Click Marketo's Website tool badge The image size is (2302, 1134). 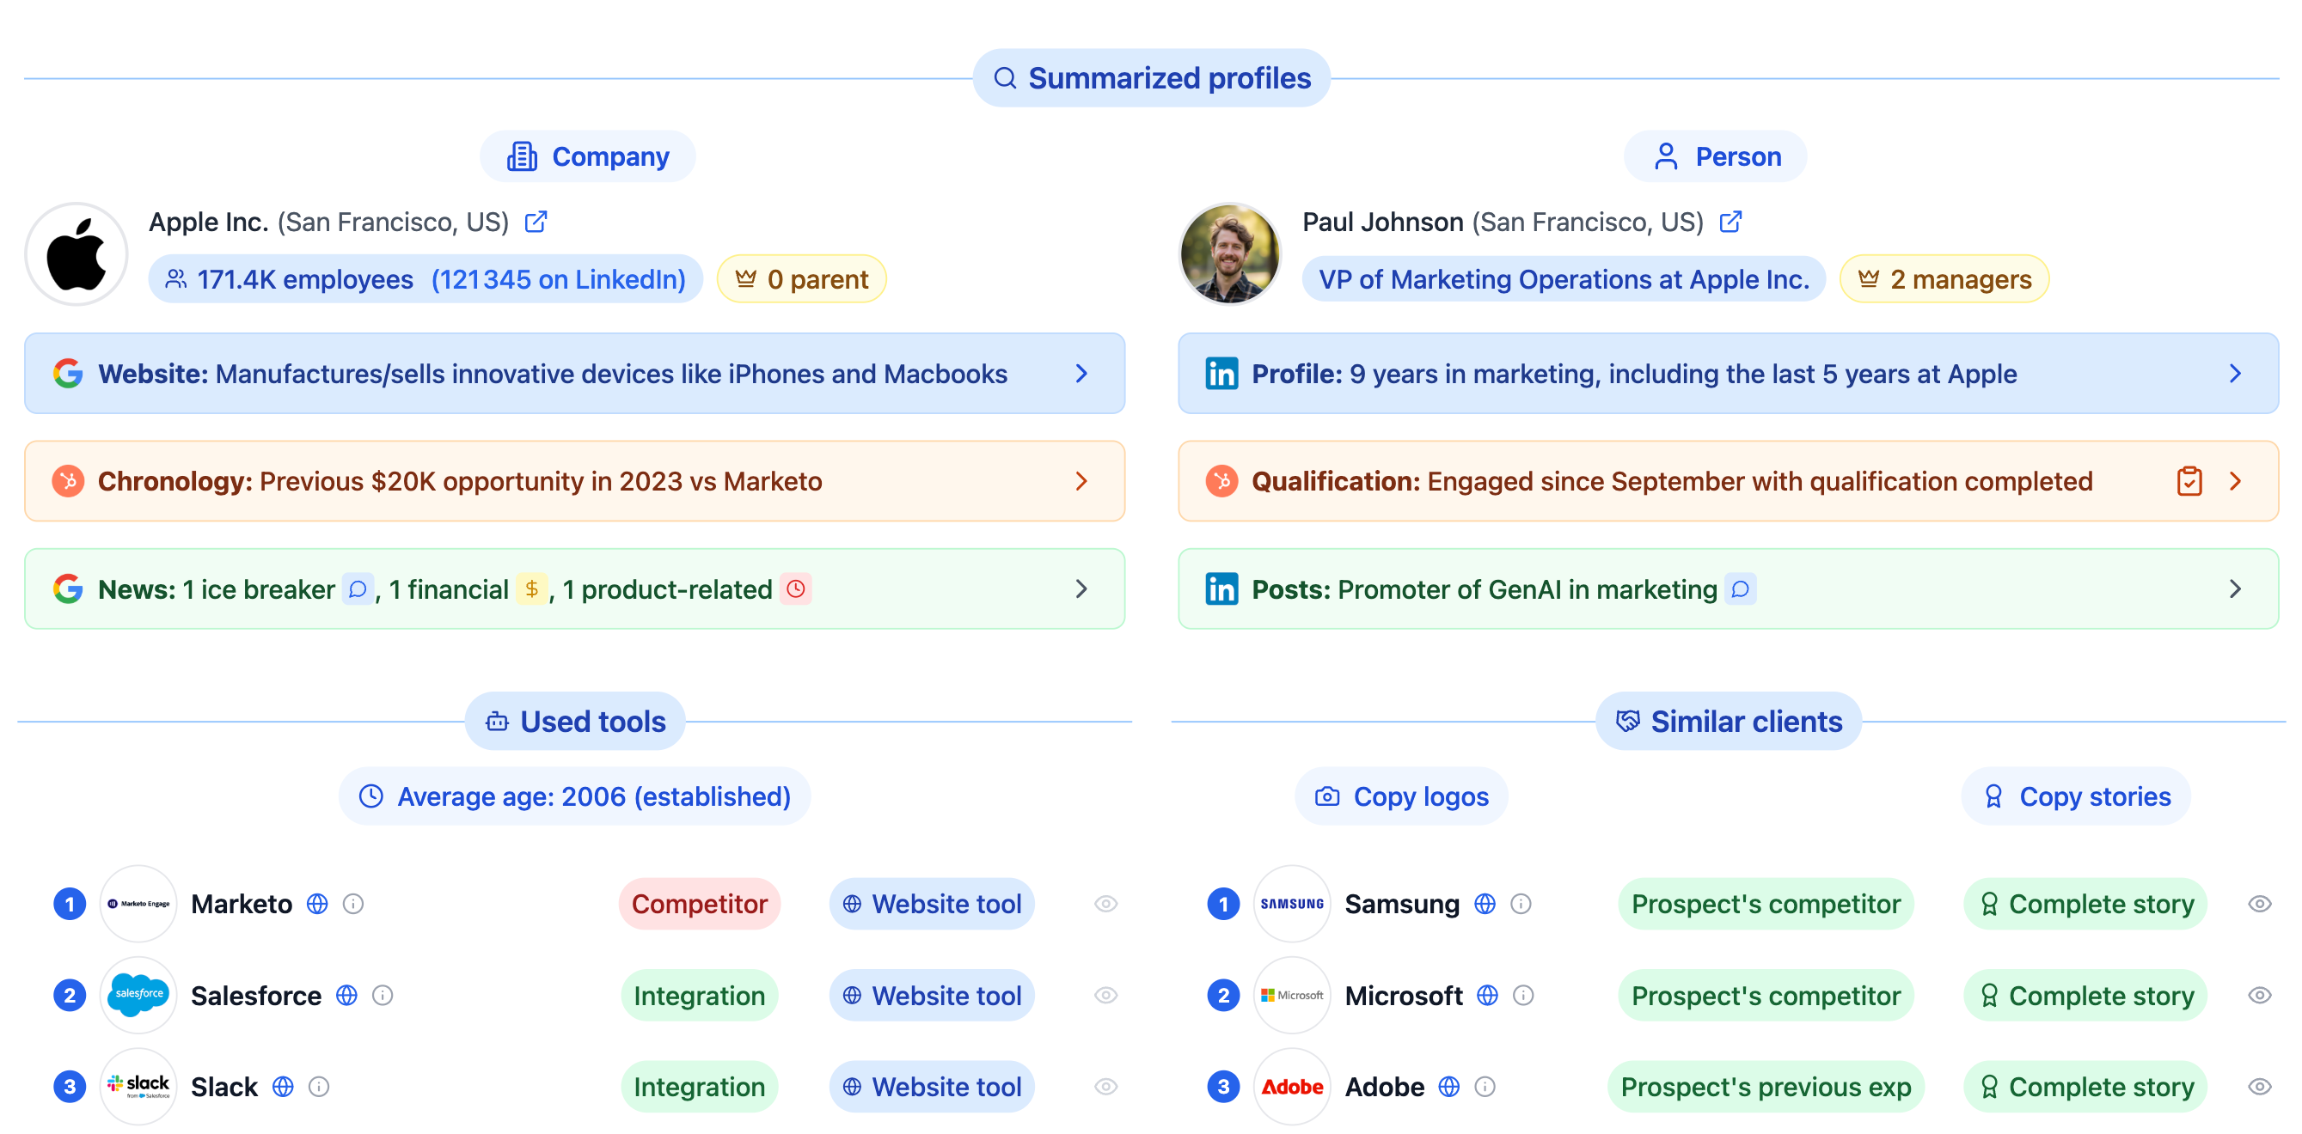coord(932,904)
